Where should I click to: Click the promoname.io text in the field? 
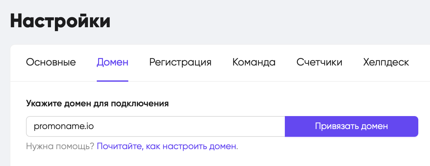coord(64,126)
